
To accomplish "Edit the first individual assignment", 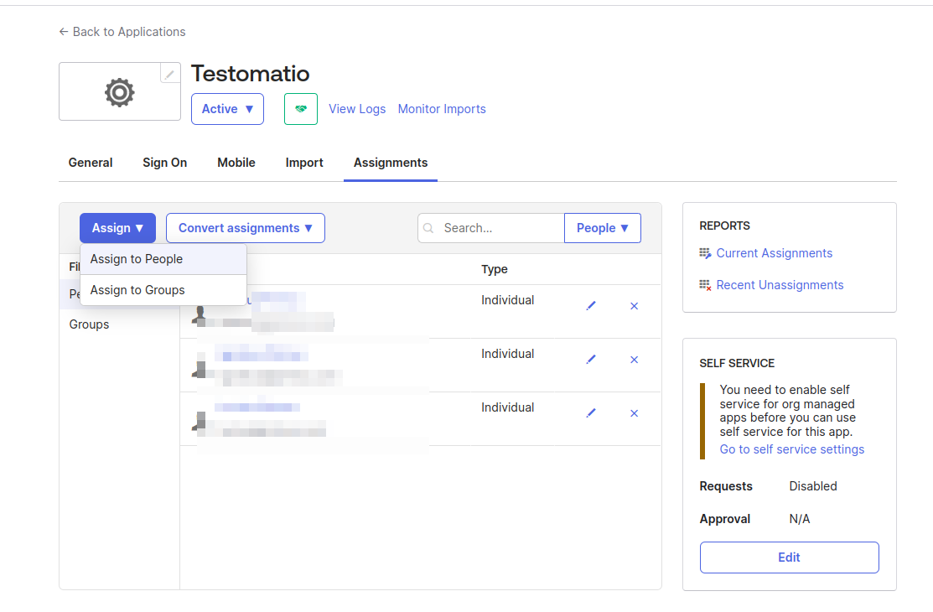I will pos(591,306).
